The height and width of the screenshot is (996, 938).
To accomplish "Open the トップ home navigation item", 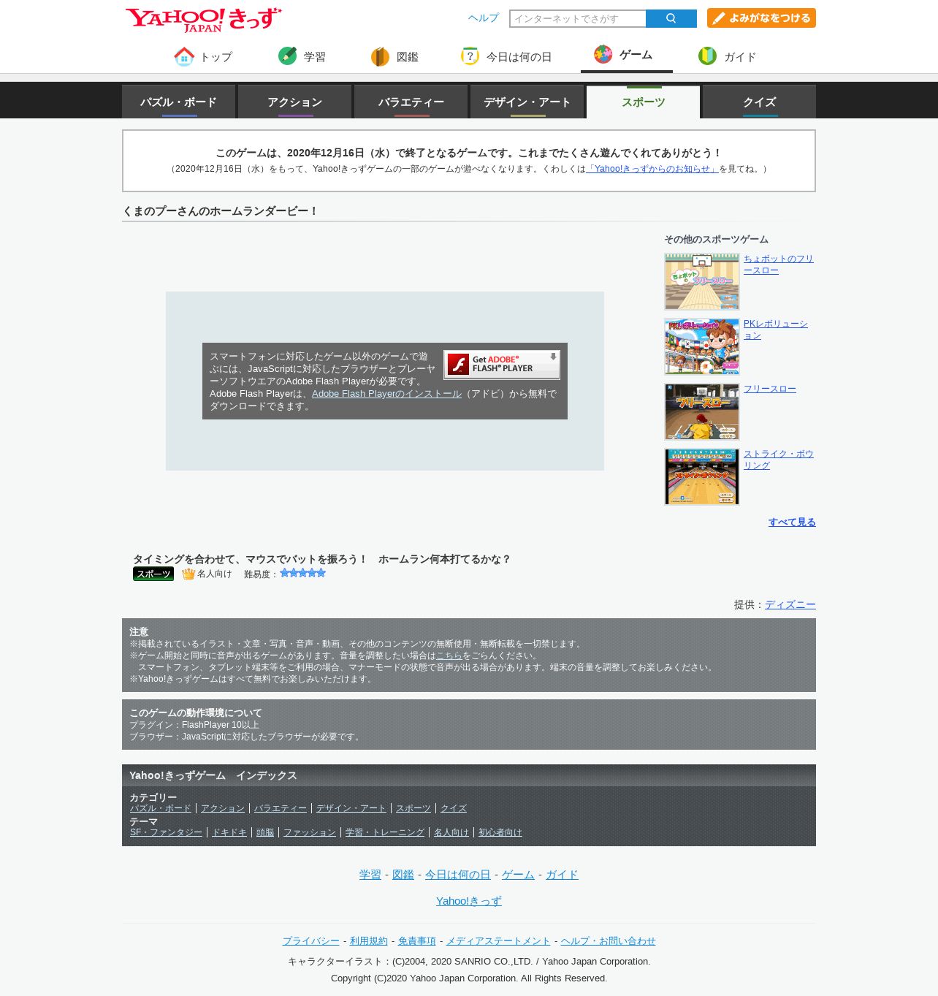I will pos(204,56).
